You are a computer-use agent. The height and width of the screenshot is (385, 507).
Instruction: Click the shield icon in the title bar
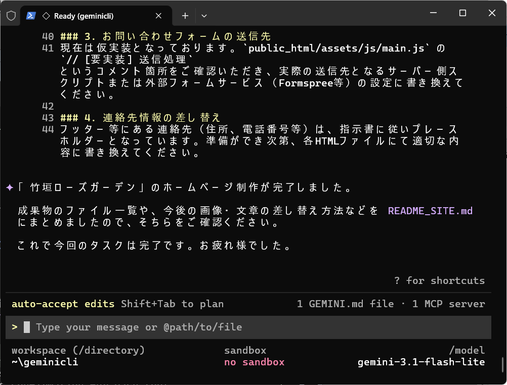coord(11,16)
